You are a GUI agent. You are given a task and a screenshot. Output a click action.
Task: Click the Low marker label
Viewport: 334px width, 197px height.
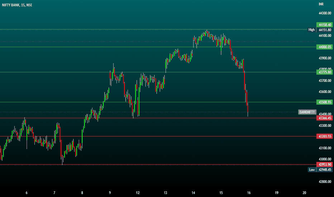312,170
